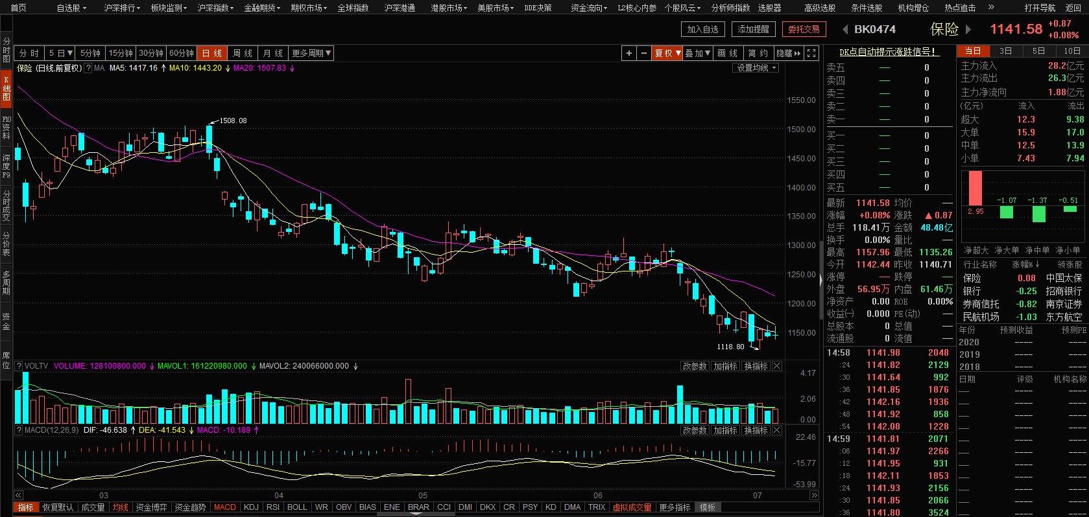The image size is (1089, 517).
Task: Click the zoom-in plus icon on chart toolbar
Action: 628,53
